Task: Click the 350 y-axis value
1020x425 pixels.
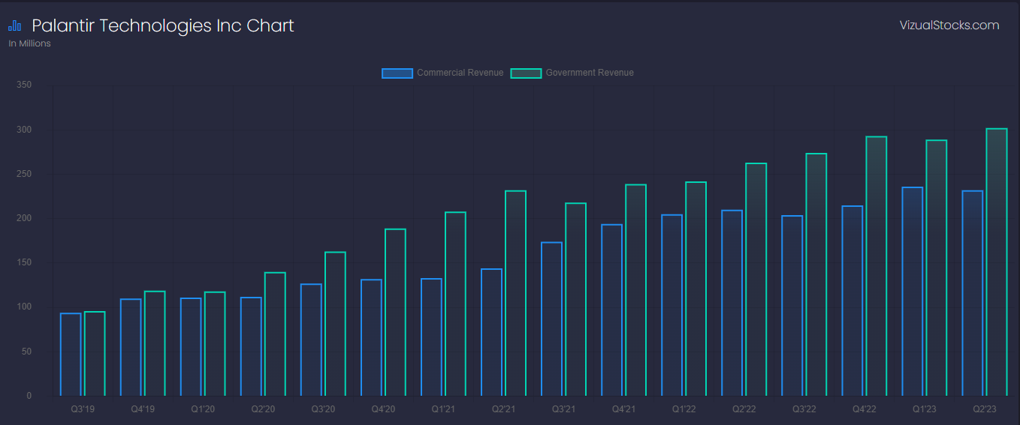Action: (x=24, y=85)
